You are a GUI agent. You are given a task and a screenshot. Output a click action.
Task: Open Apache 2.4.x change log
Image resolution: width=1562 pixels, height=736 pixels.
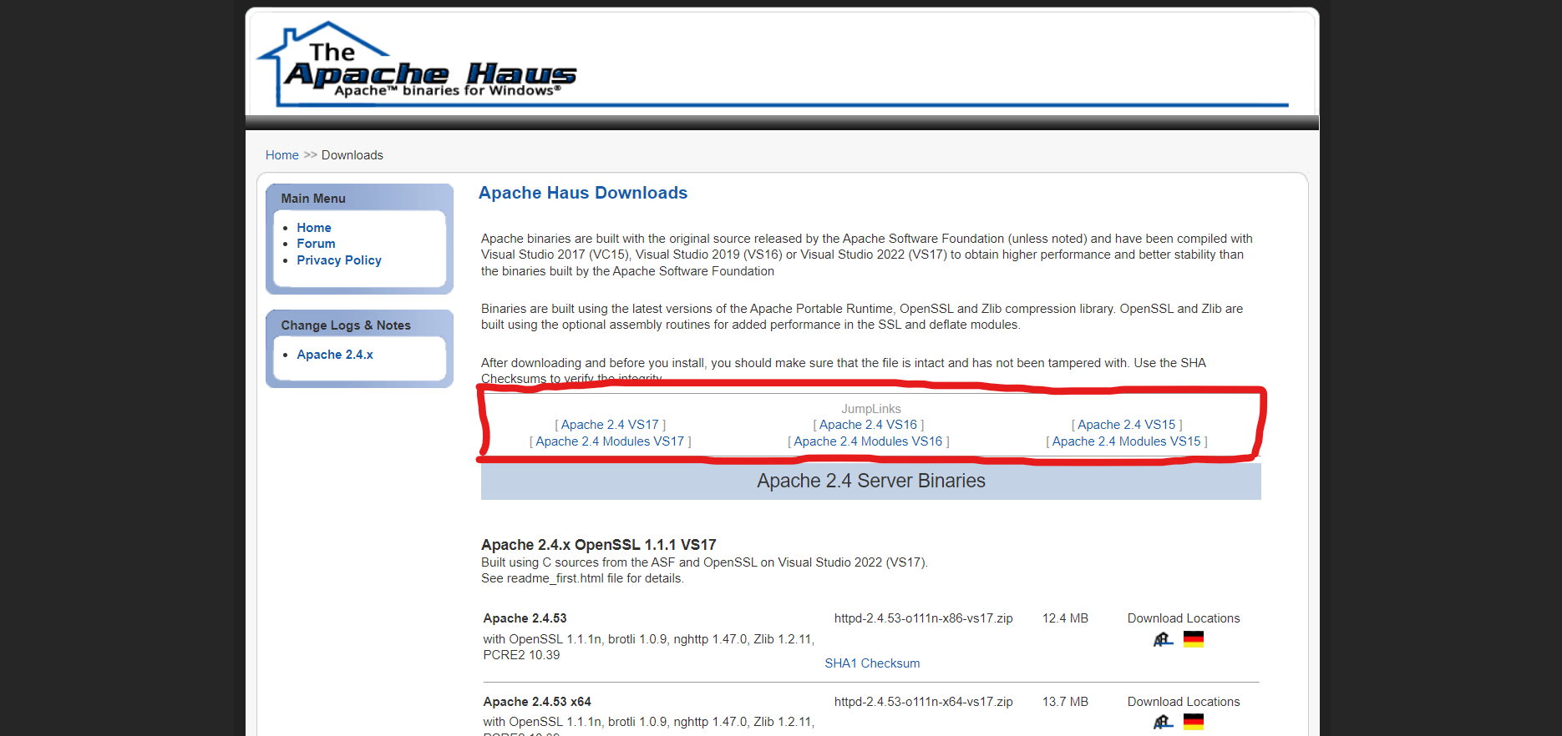[335, 355]
